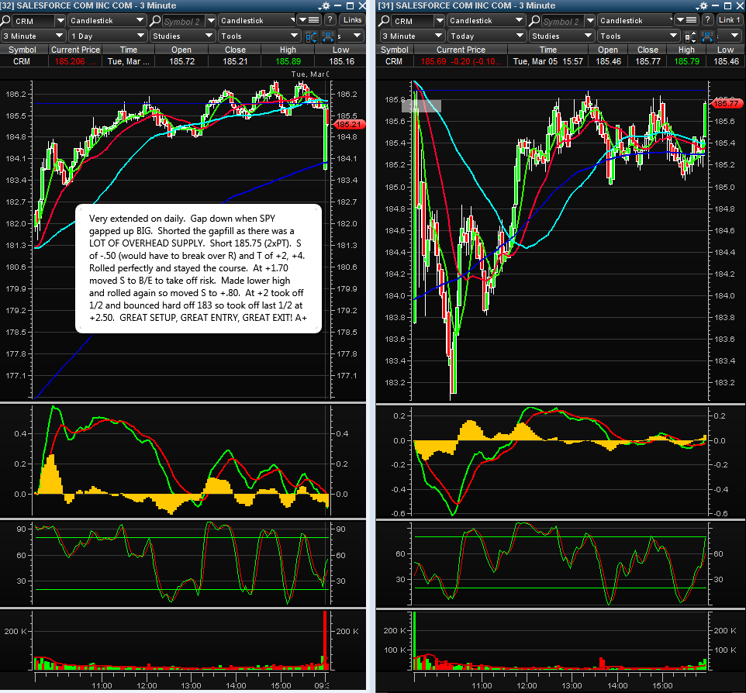
Task: Click the red 185.21 price marker in window [32]
Action: [x=349, y=125]
